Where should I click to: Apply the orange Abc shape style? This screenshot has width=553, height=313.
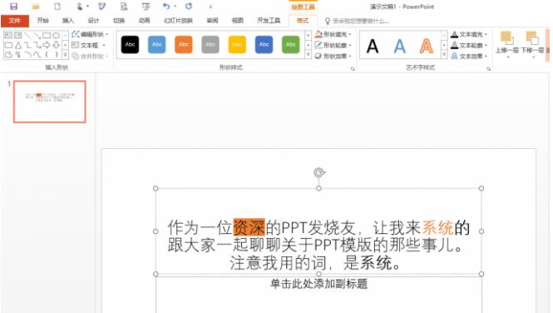[184, 44]
